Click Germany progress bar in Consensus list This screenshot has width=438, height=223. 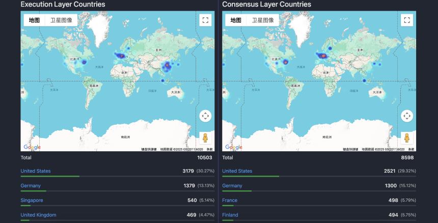click(x=319, y=191)
